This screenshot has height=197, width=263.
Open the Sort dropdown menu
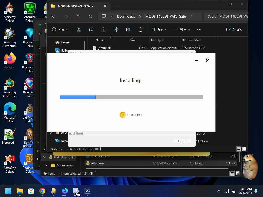pyautogui.click(x=159, y=30)
